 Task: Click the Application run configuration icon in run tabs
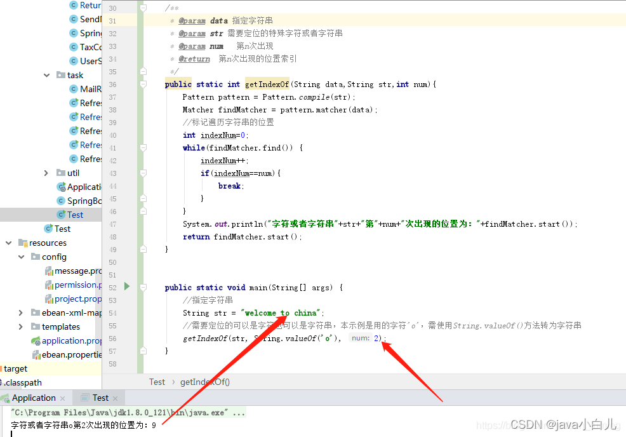(5, 398)
